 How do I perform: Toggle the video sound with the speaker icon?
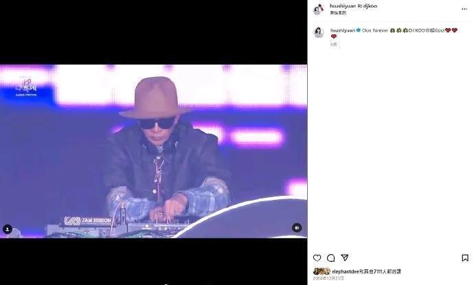297,227
